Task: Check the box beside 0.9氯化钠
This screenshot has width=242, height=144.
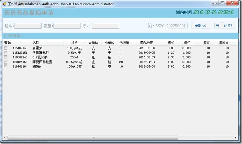Action: click(6, 57)
